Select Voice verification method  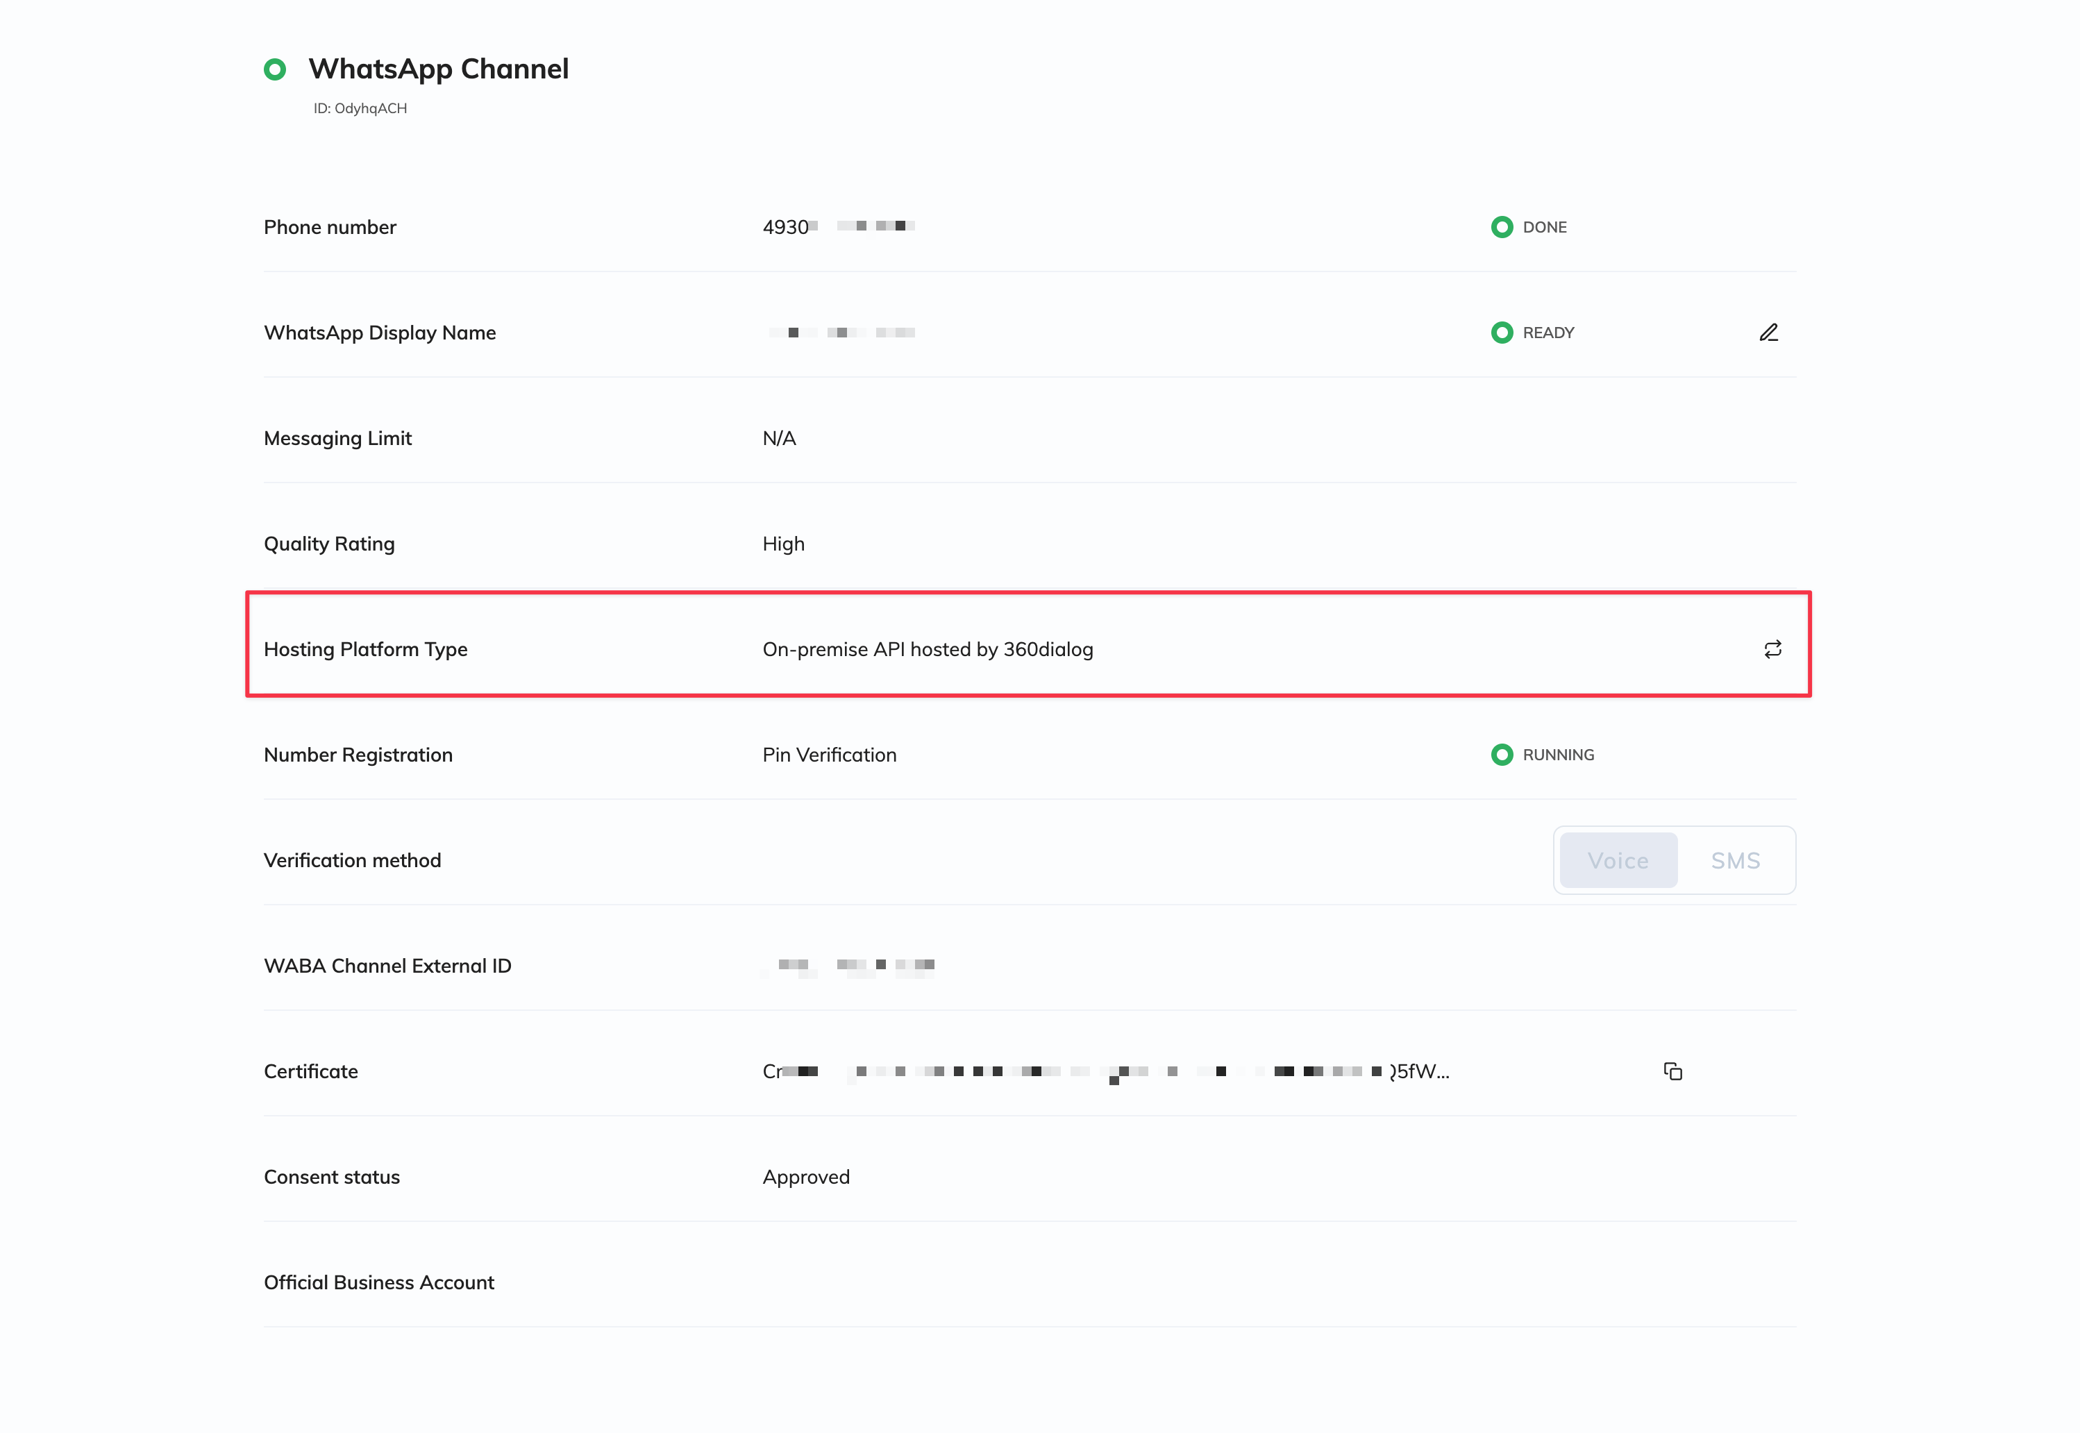point(1618,860)
